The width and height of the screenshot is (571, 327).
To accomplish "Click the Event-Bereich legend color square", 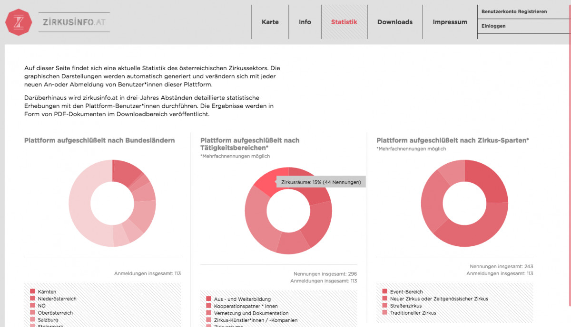I will click(x=384, y=291).
